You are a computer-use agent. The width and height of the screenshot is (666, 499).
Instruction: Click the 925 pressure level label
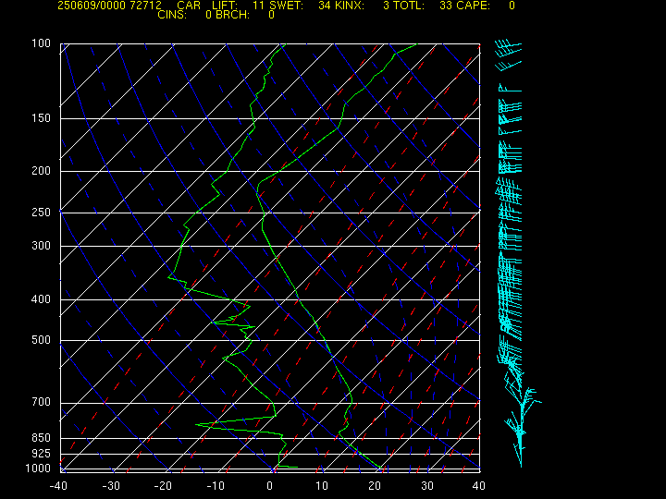coord(42,454)
